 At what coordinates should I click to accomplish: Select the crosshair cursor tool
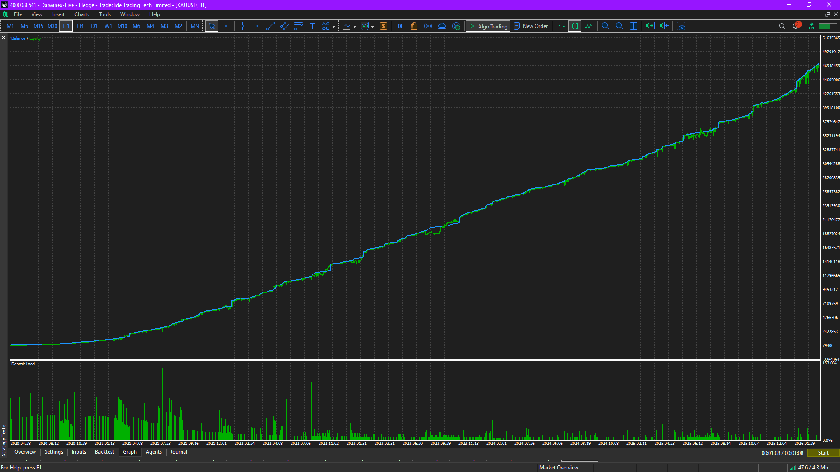click(x=226, y=26)
